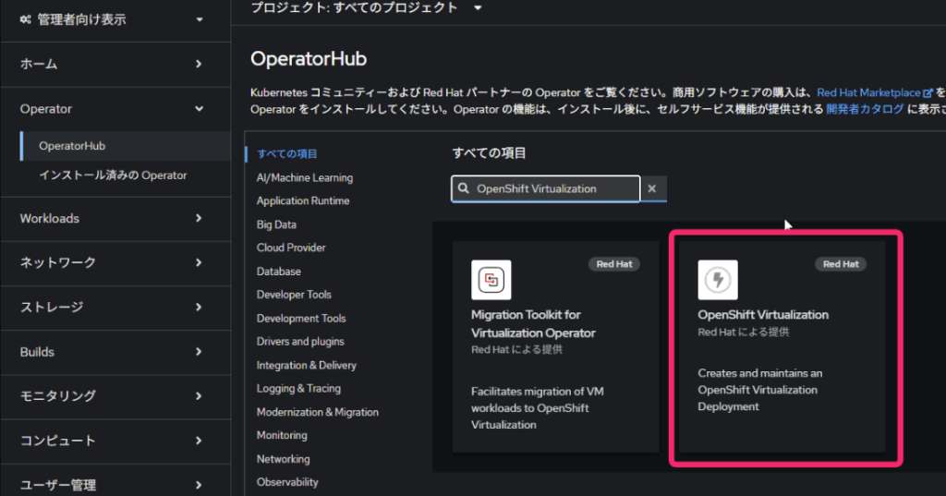Viewport: 946px width, 496px height.
Task: Filter by Database category
Action: click(279, 272)
